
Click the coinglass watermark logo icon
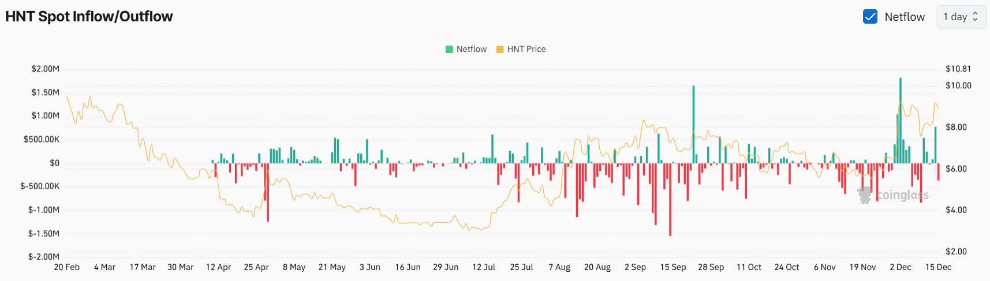coord(864,195)
